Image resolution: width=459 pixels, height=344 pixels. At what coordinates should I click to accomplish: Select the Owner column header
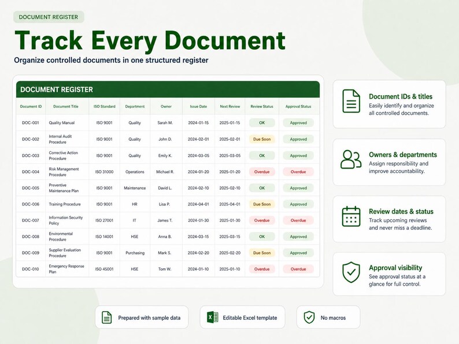coord(166,106)
